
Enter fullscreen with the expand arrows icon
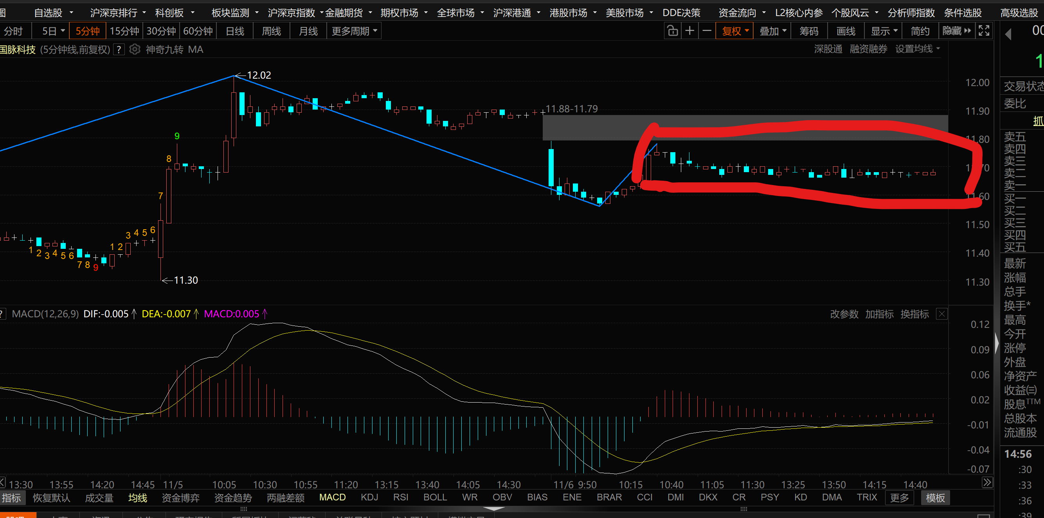[984, 31]
